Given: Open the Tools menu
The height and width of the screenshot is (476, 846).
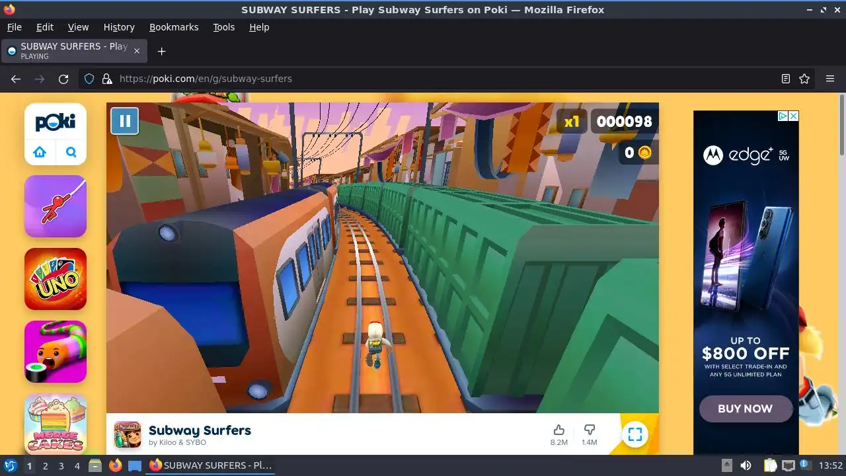Looking at the screenshot, I should click(x=223, y=27).
